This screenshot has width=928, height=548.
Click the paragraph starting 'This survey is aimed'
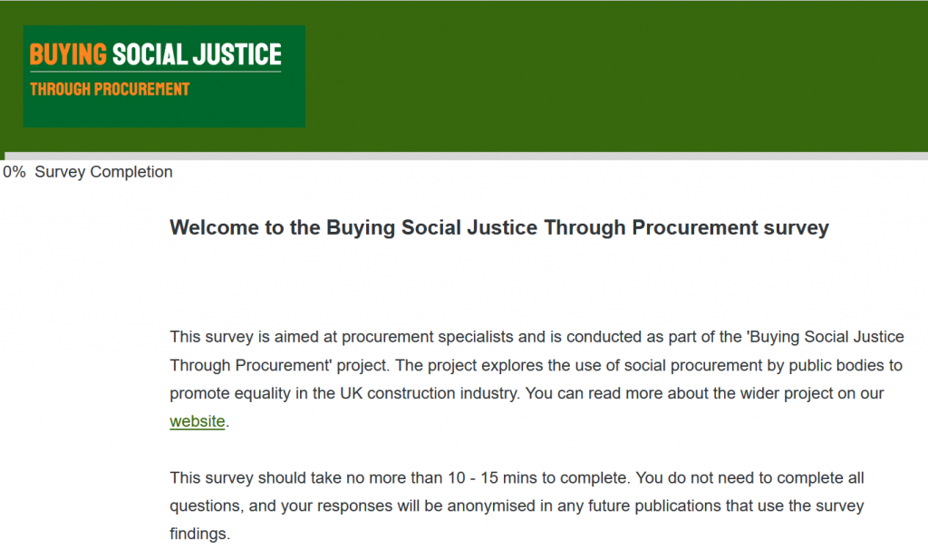536,380
